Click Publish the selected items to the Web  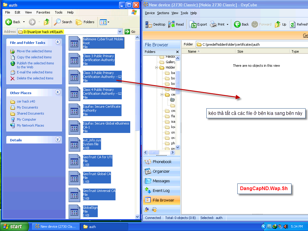[x=35, y=65]
